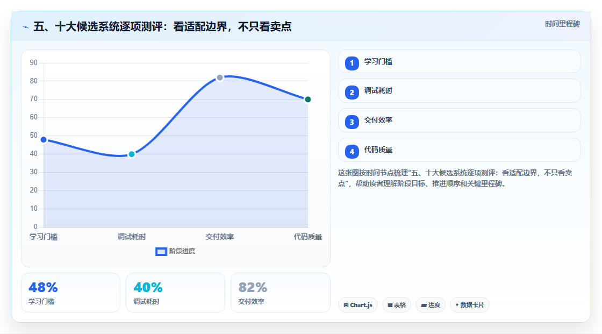The height and width of the screenshot is (334, 602).
Task: Click the blue data point at 学习门槛
Action: [44, 139]
